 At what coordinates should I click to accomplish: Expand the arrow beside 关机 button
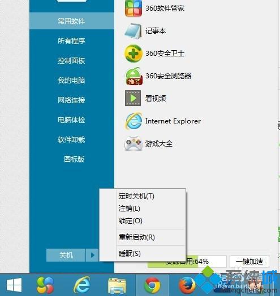(92, 255)
